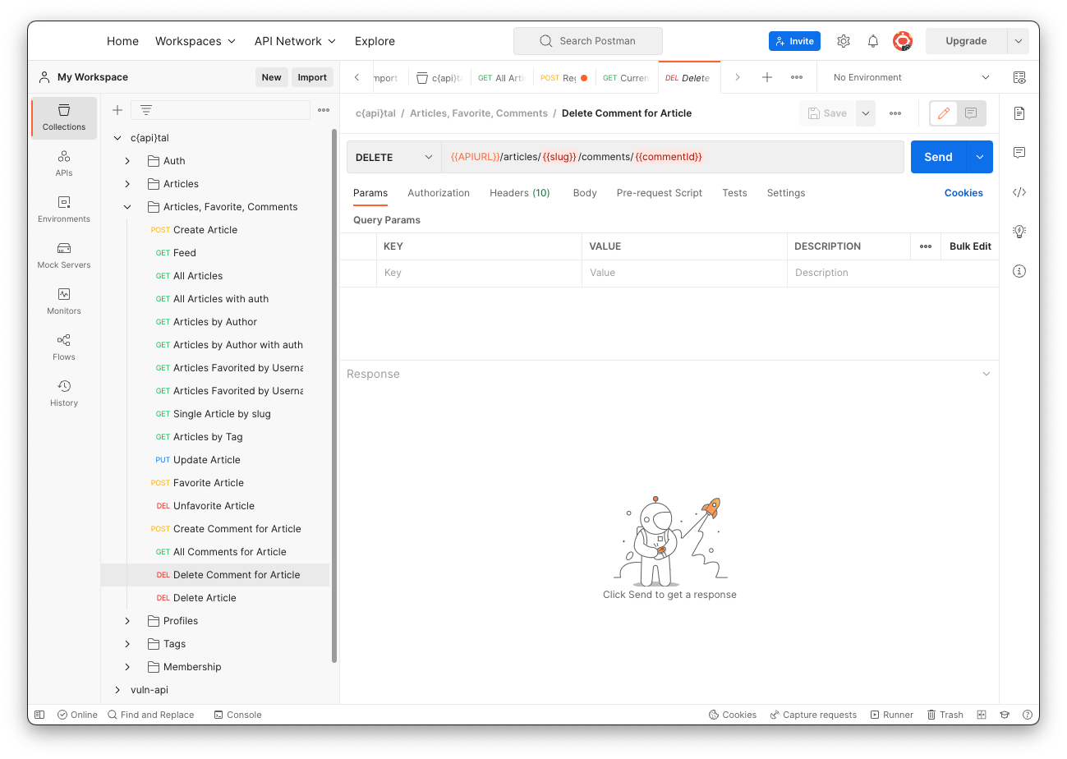Open the Mock Servers sidebar panel
The width and height of the screenshot is (1067, 759).
click(x=64, y=255)
